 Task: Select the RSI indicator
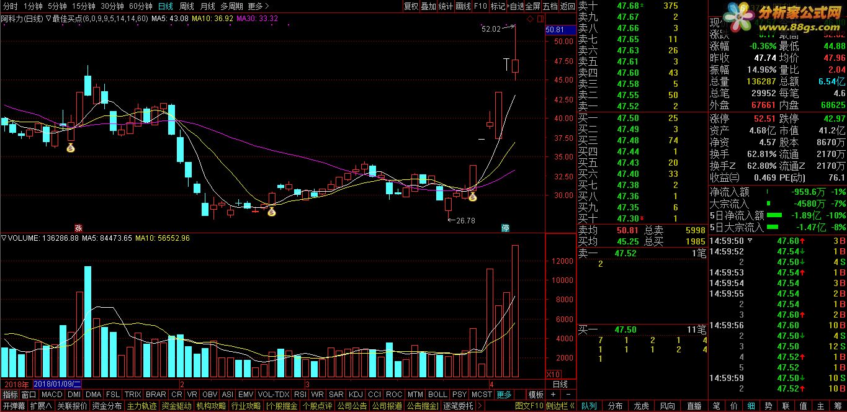[x=300, y=395]
